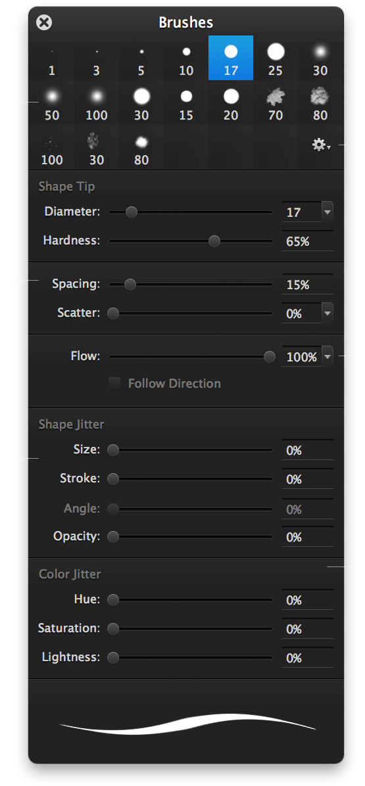
Task: Click the Hardness slider handle
Action: click(x=214, y=241)
